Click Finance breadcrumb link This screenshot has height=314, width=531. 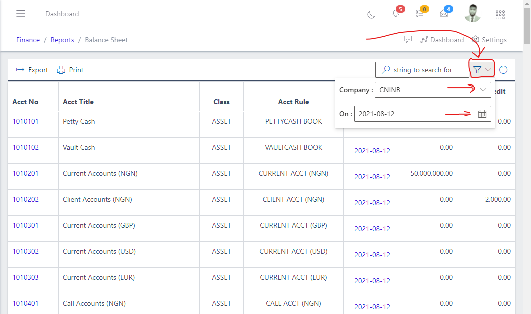click(28, 40)
